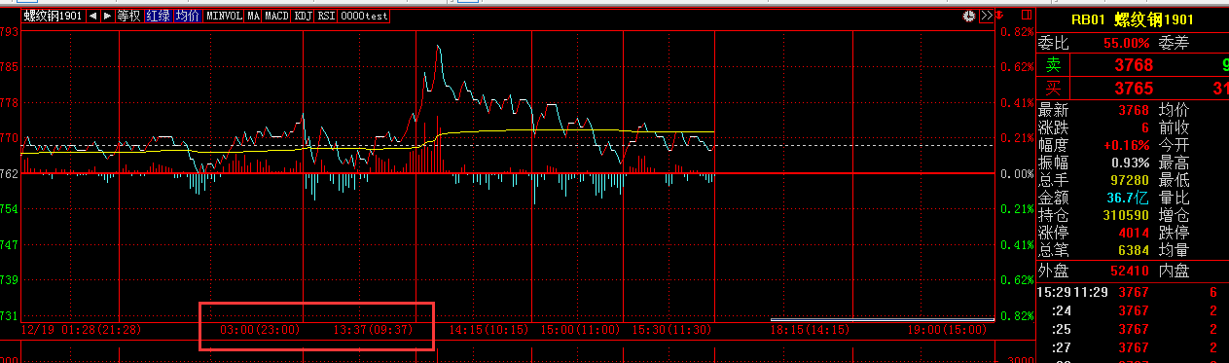Click the 卖 sell label
Screen dimensions: 1229x363
coord(1053,65)
